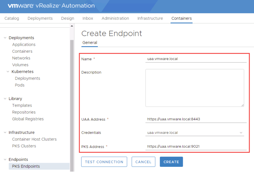Open the Administration tab
Image resolution: width=254 pixels, height=175 pixels.
click(115, 19)
